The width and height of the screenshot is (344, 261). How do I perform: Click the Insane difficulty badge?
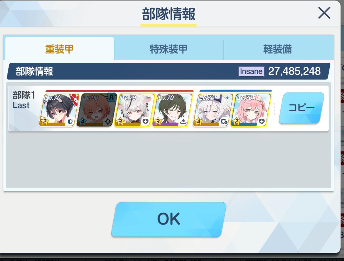pos(251,71)
